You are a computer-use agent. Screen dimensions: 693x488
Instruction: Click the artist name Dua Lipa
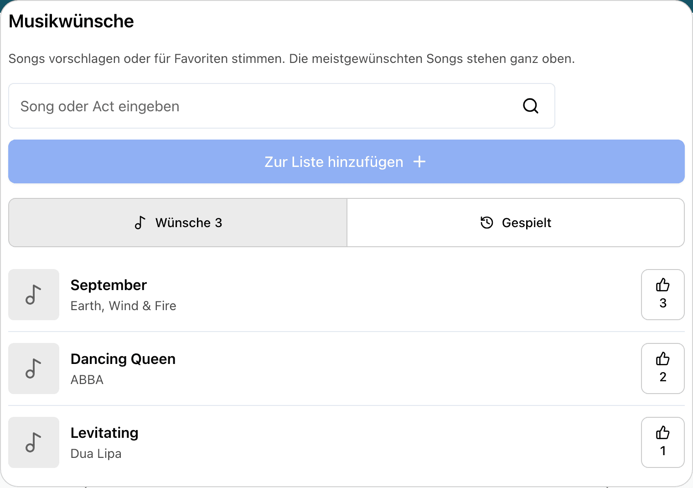point(96,453)
